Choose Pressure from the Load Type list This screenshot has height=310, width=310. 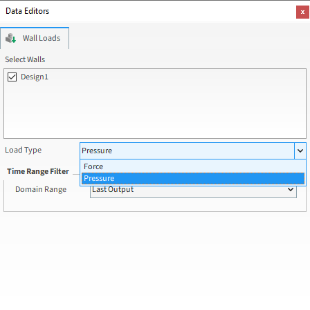tap(193, 178)
